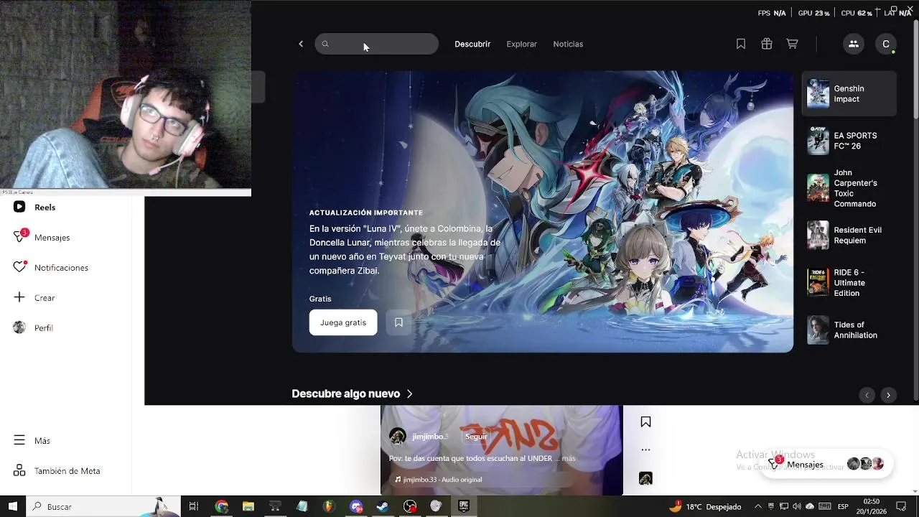The height and width of the screenshot is (517, 919).
Task: Open Epic Games Launcher from the taskbar
Action: click(464, 506)
